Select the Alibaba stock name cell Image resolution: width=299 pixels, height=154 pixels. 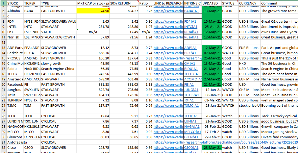coord(15,11)
